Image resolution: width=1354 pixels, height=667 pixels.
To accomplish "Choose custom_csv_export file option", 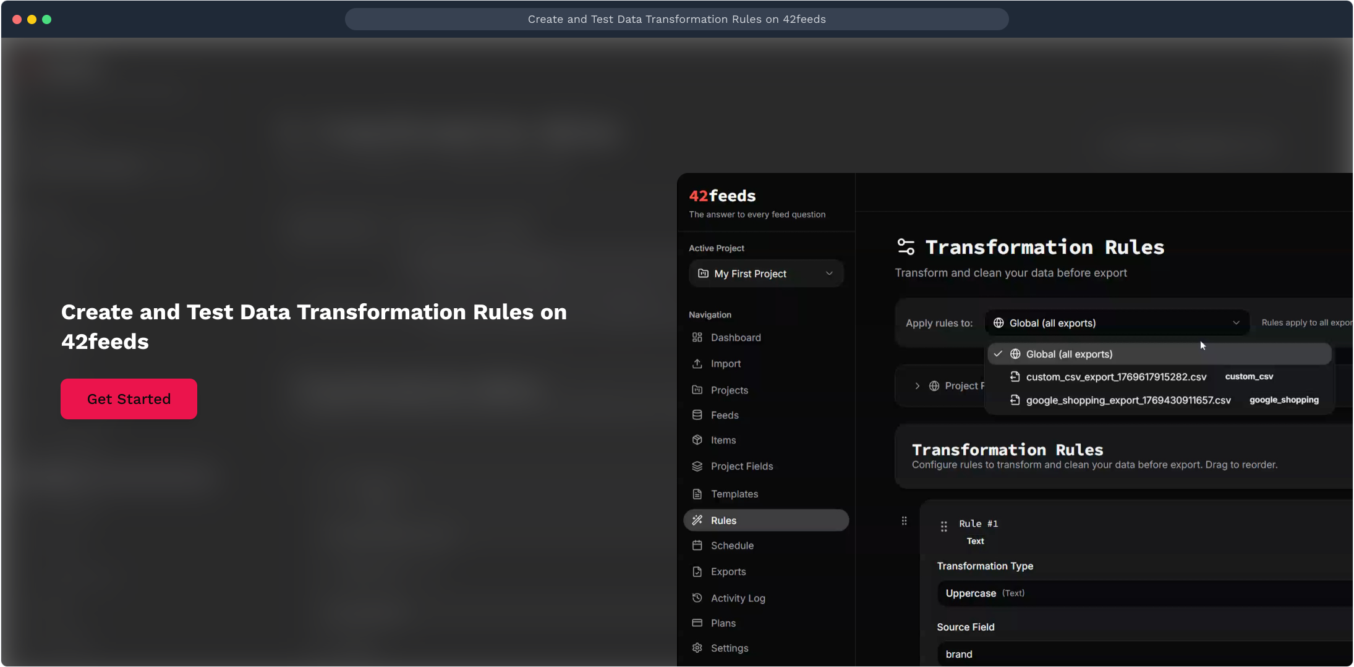I will point(1116,377).
